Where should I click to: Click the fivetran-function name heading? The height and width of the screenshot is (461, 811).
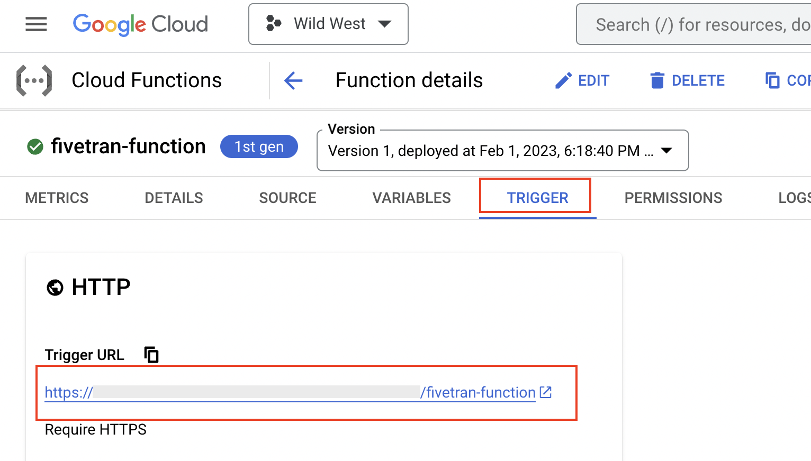click(x=128, y=146)
